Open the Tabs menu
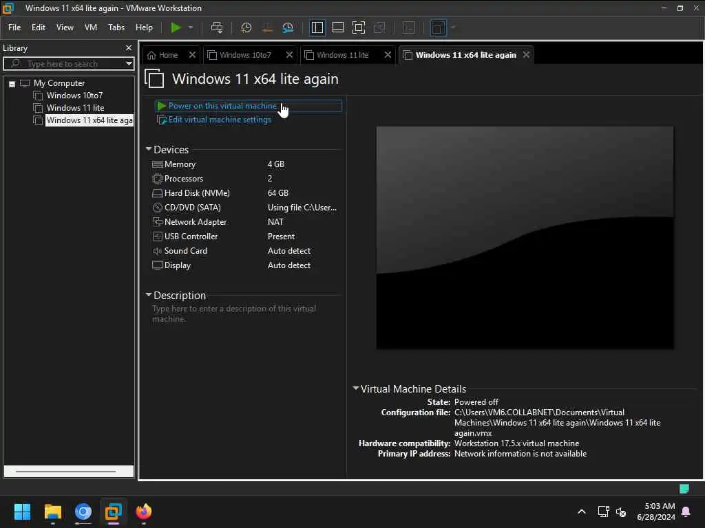This screenshot has height=528, width=705. (116, 27)
